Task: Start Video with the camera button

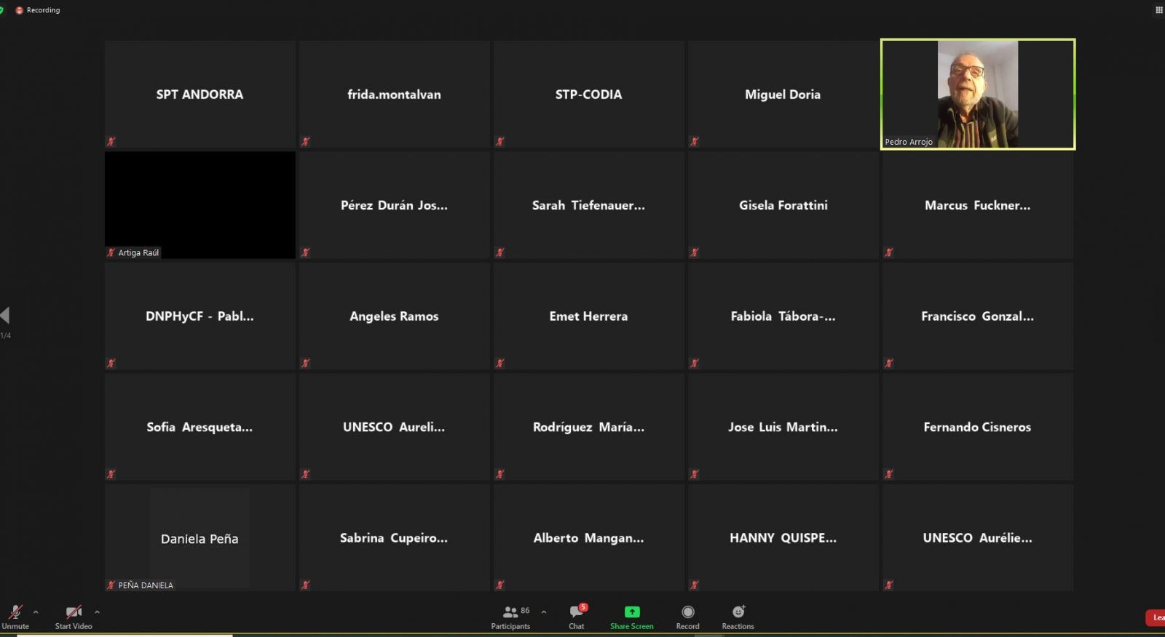Action: pyautogui.click(x=73, y=613)
